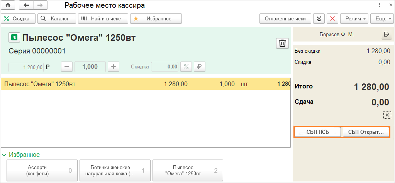Click the quantity field 1,000
Viewport: 395px width, 183px height.
tap(90, 67)
